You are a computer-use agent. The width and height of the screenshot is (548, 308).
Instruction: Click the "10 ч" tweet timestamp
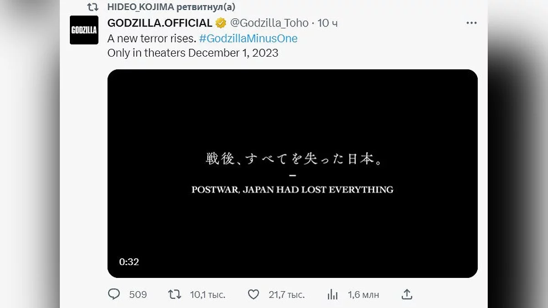tap(327, 23)
